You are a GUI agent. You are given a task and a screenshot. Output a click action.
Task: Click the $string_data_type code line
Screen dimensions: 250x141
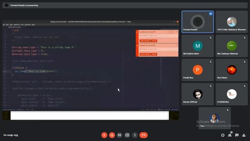pyautogui.click(x=43, y=47)
